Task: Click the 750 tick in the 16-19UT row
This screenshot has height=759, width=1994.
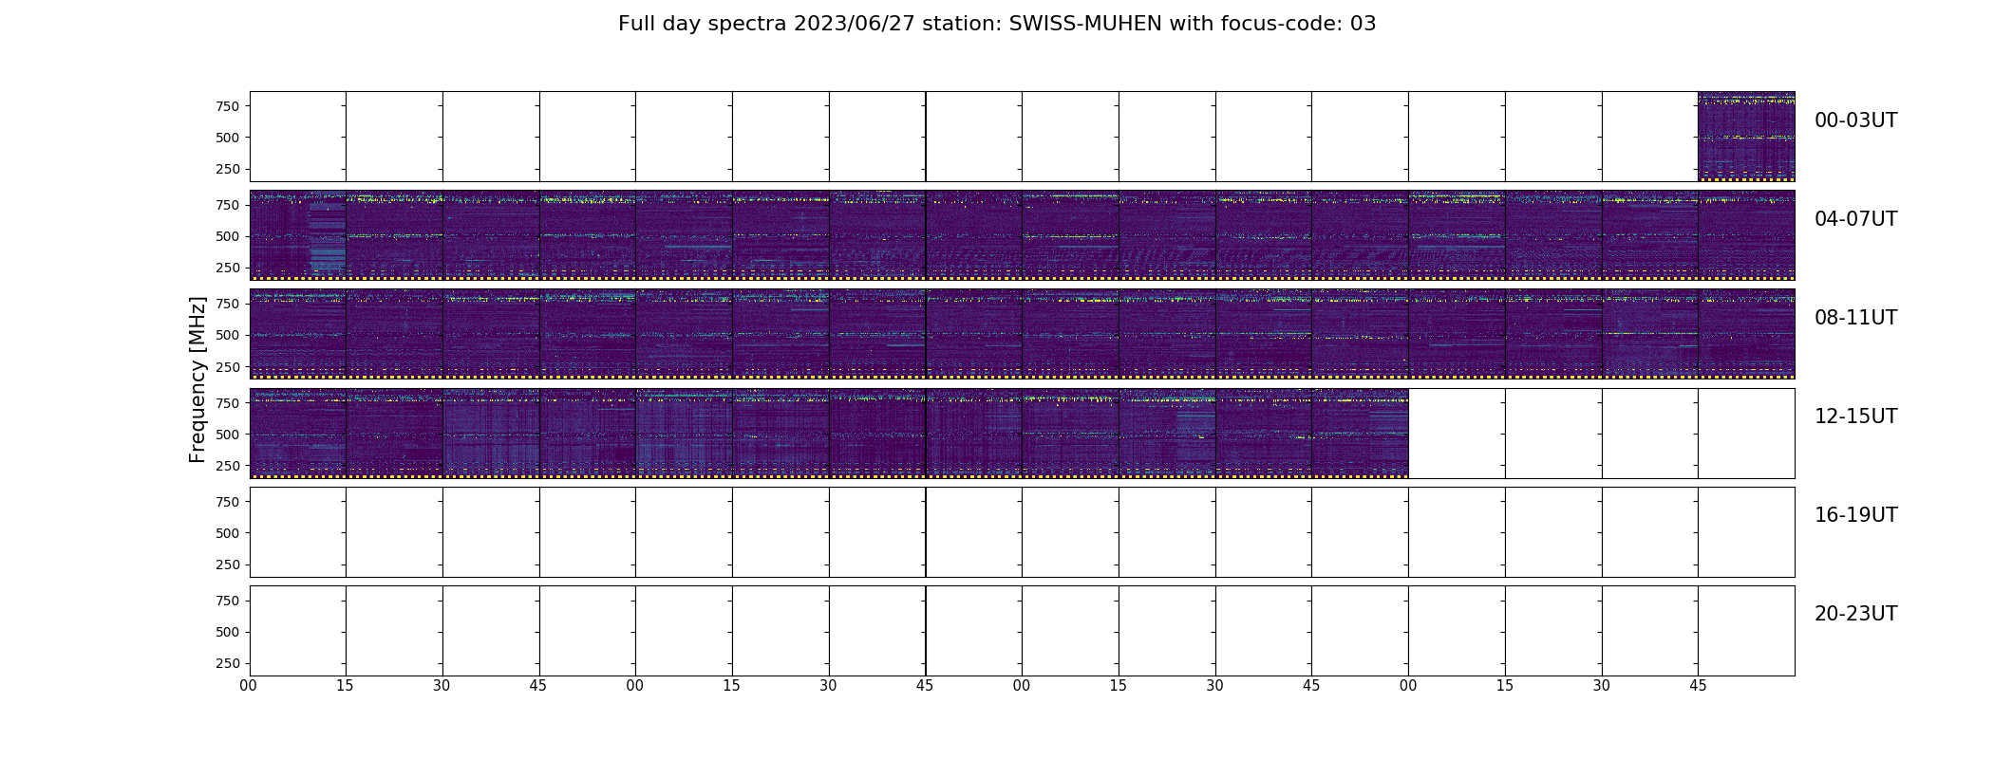Action: [x=227, y=502]
